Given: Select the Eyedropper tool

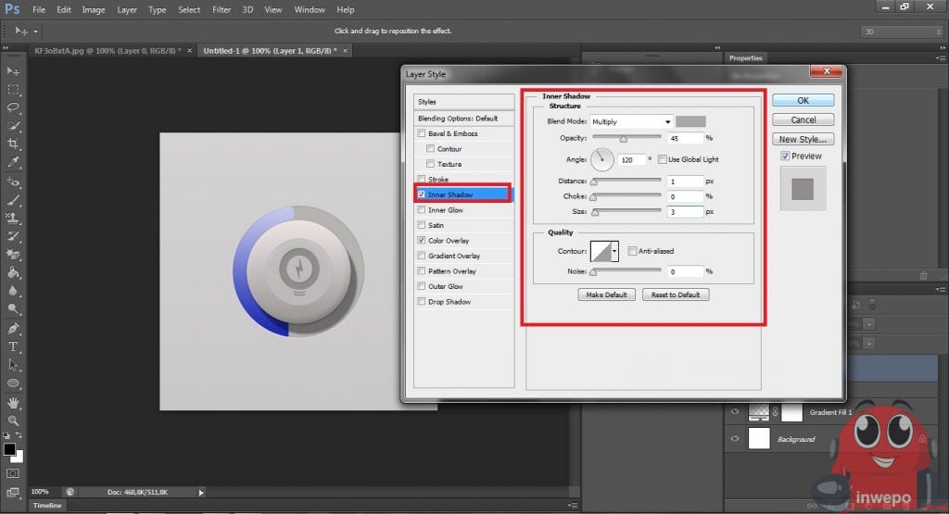Looking at the screenshot, I should point(13,162).
